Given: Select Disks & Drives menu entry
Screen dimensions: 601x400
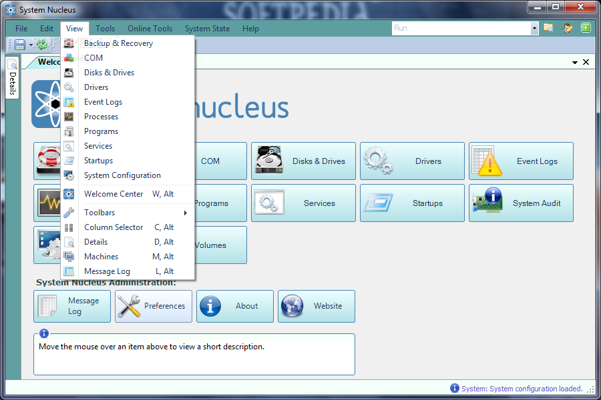Looking at the screenshot, I should [x=128, y=73].
